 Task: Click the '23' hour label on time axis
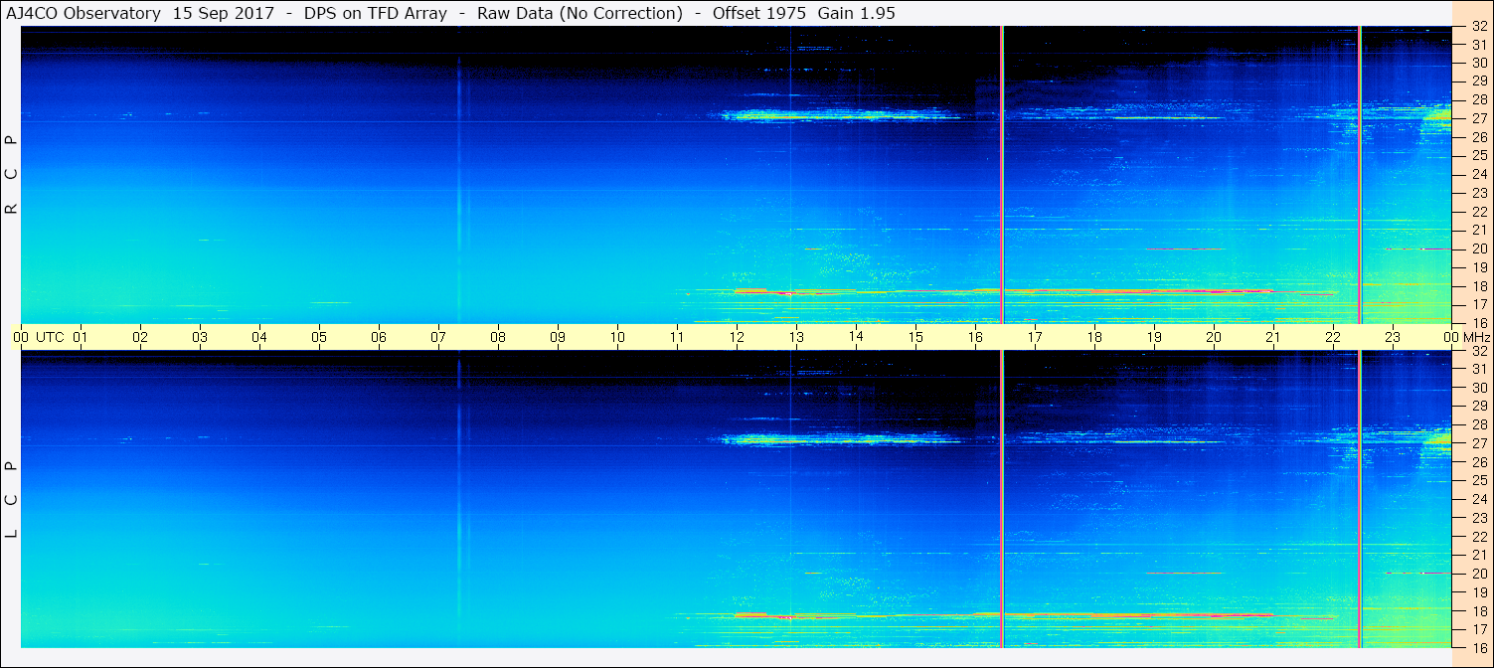click(x=1393, y=337)
